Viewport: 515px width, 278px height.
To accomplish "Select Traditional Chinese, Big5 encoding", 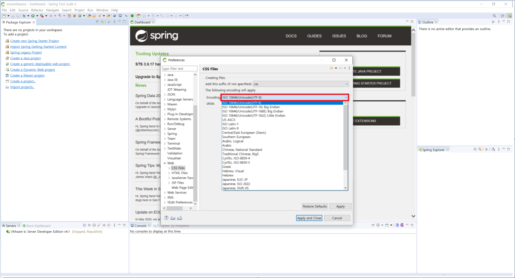I will pyautogui.click(x=240, y=154).
